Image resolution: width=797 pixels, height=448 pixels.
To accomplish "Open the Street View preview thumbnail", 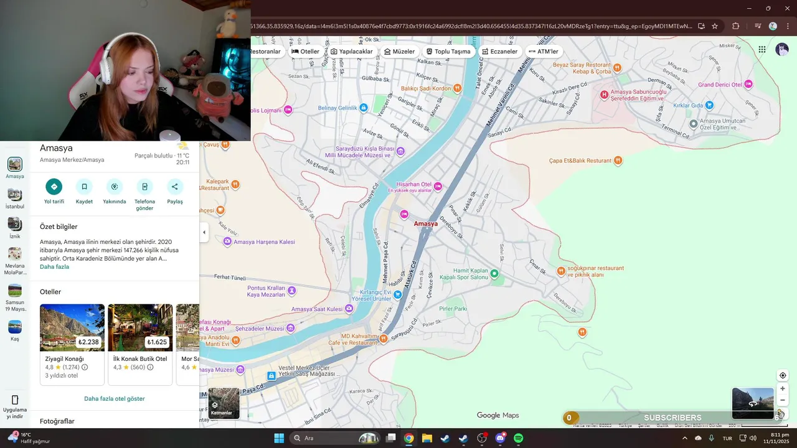I will point(753,403).
